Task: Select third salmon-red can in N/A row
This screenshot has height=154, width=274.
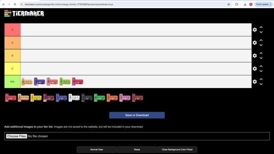Action: pos(52,82)
